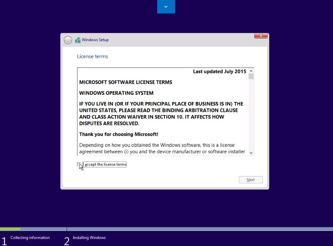This screenshot has width=333, height=246.
Task: Click the license text scrollbar thumb
Action: [251, 76]
